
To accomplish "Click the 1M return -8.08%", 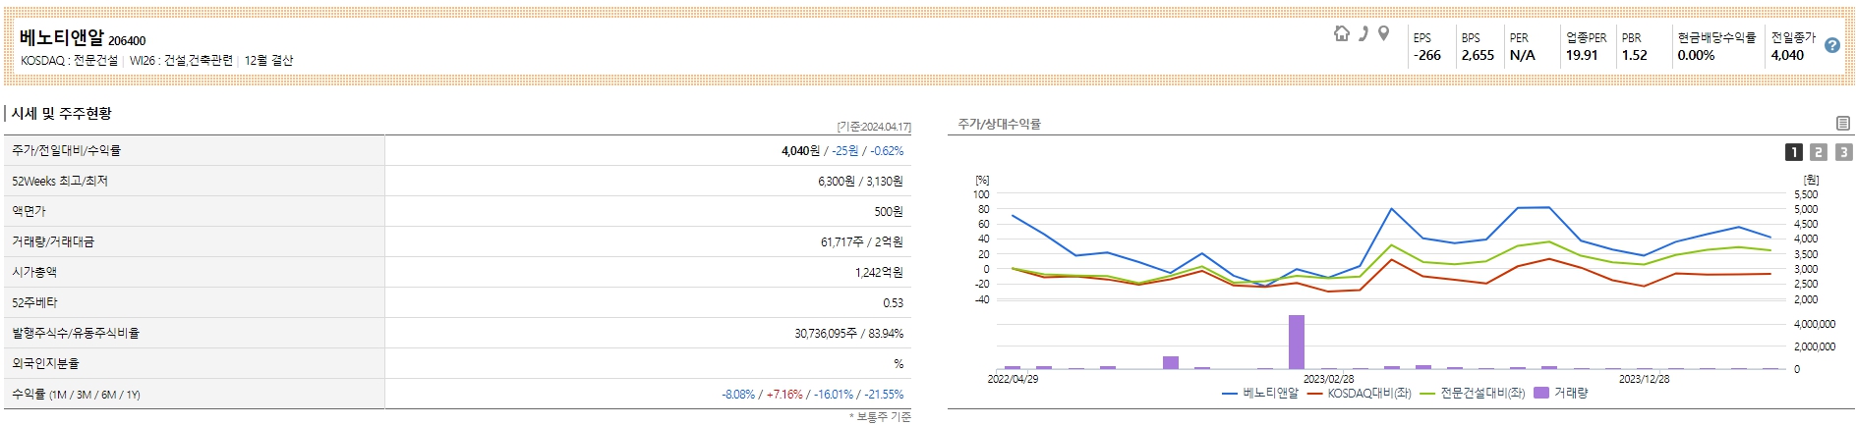I will coord(738,395).
